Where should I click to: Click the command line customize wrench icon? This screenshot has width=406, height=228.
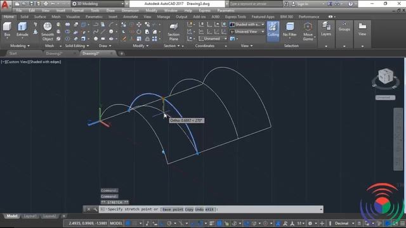(x=95, y=210)
